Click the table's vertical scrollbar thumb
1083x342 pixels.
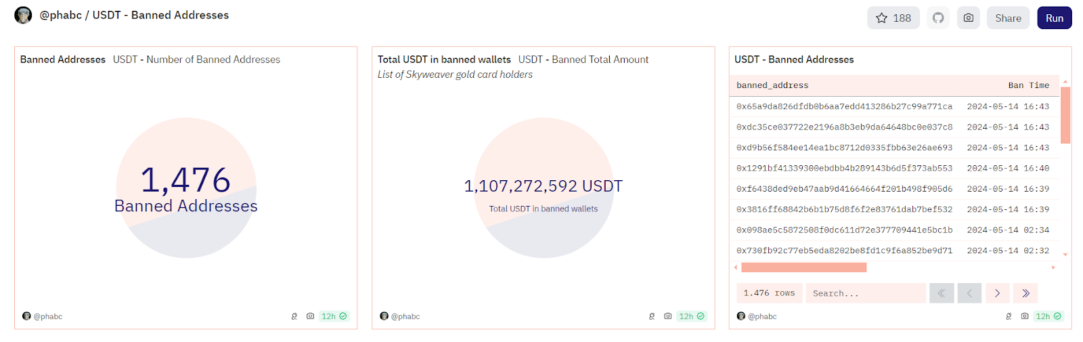tap(1065, 115)
